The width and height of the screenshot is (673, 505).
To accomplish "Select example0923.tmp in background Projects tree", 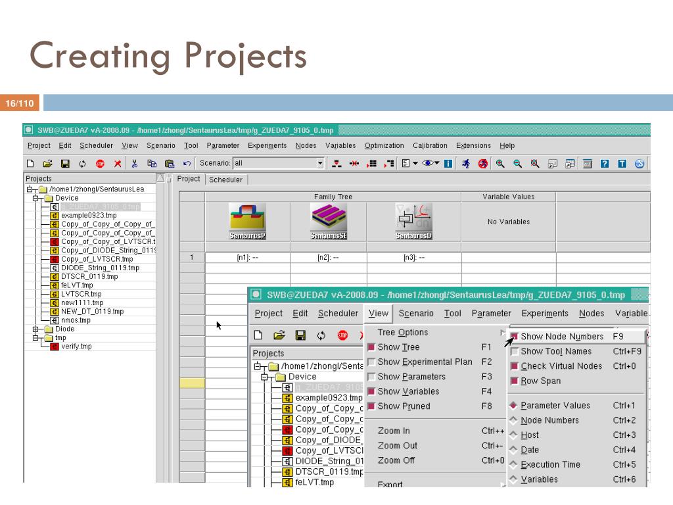I will [x=89, y=215].
